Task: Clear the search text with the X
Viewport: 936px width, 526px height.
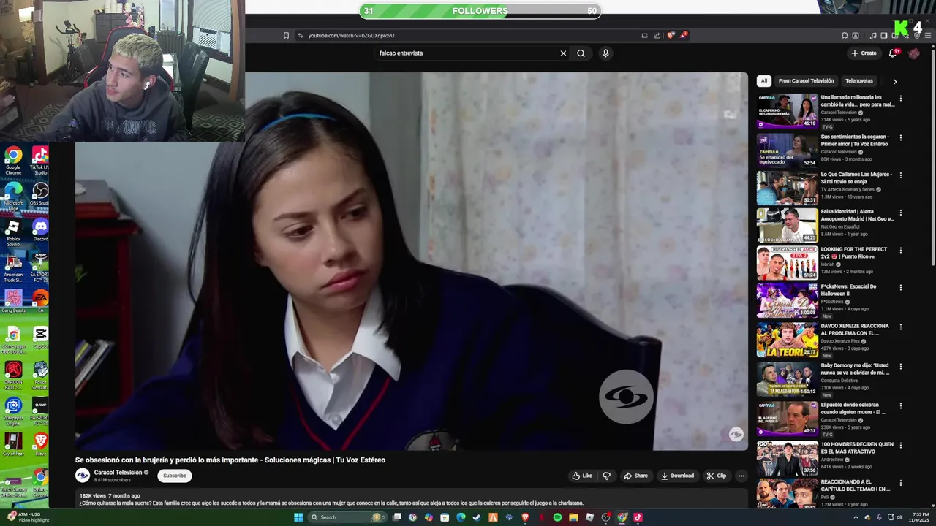Action: click(563, 53)
